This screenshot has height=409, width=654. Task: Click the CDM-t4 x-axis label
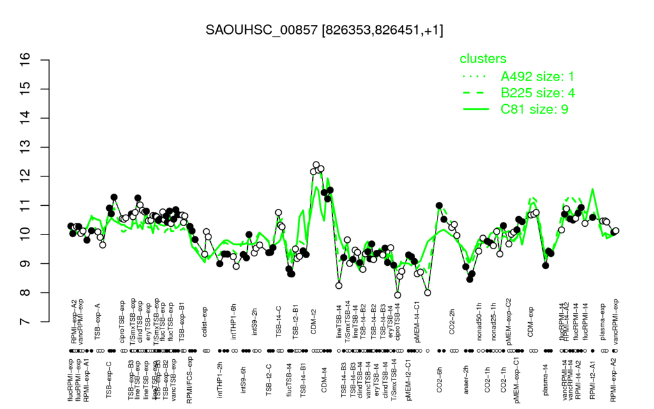click(324, 380)
